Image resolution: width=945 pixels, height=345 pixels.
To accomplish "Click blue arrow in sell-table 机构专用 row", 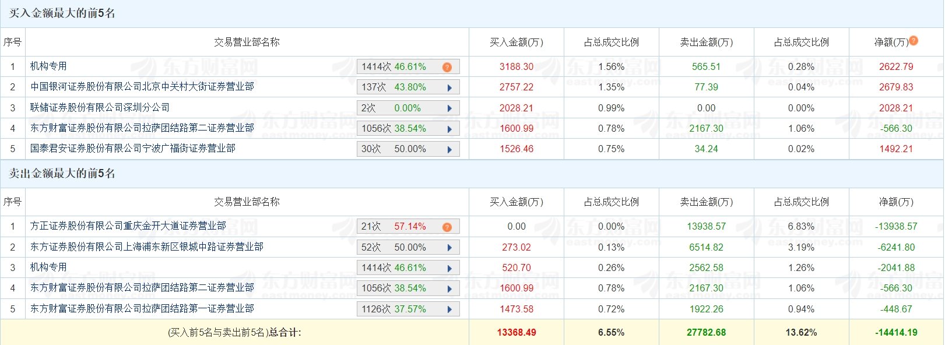I will pos(449,268).
